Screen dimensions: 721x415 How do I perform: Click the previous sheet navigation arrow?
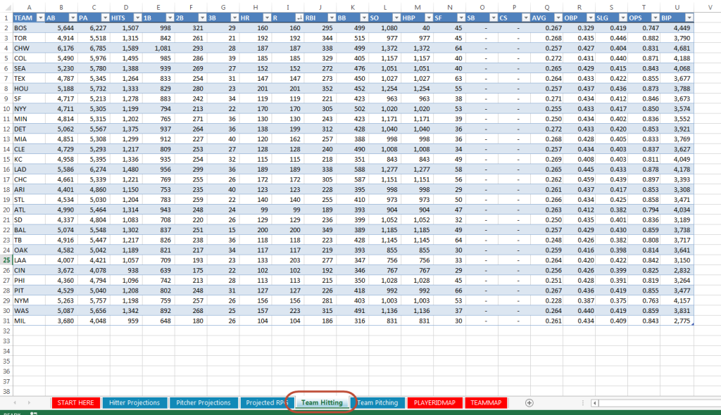[x=15, y=403]
